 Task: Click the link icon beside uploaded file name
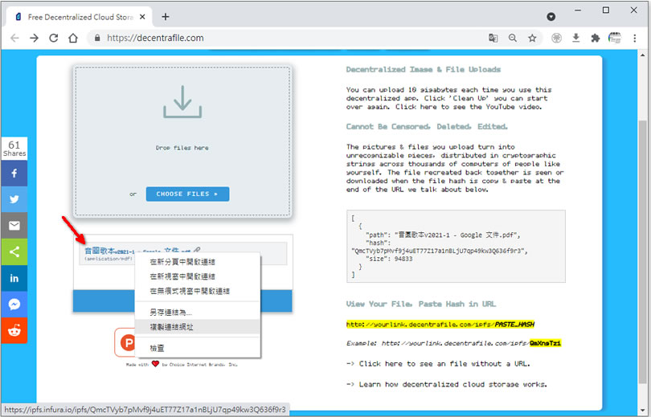click(x=197, y=250)
